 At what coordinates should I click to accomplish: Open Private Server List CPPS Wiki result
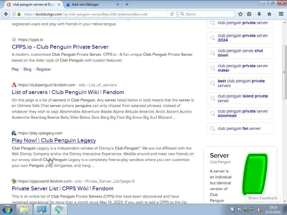pos(63,188)
